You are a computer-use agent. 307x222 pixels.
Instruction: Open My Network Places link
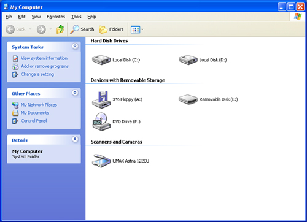click(39, 105)
